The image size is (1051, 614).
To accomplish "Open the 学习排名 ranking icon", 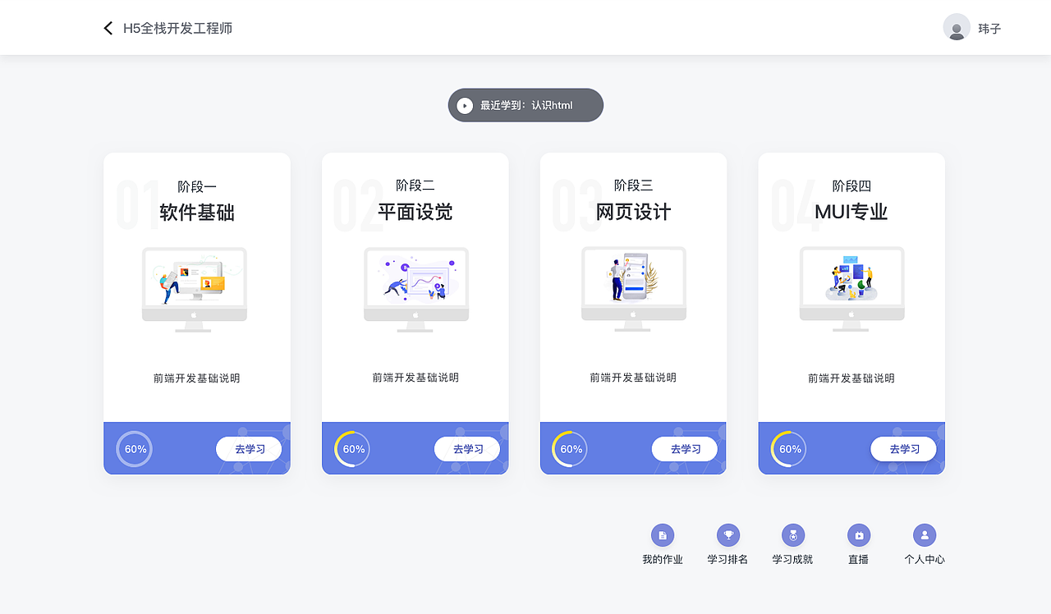I will pyautogui.click(x=727, y=535).
